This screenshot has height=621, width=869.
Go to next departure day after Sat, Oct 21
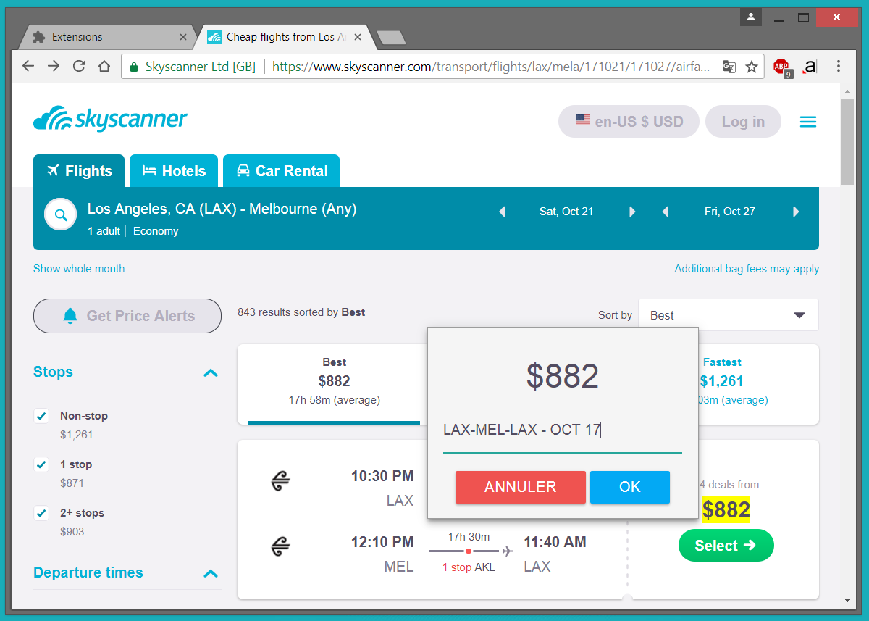[632, 212]
